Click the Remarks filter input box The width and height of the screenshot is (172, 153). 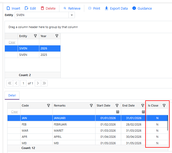click(x=74, y=112)
